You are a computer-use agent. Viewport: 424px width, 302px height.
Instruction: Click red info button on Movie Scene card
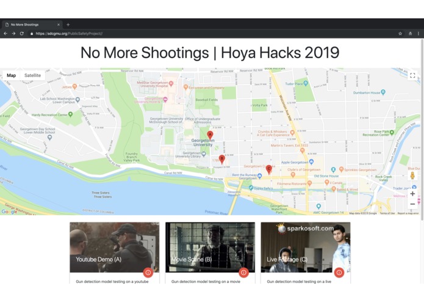[243, 272]
